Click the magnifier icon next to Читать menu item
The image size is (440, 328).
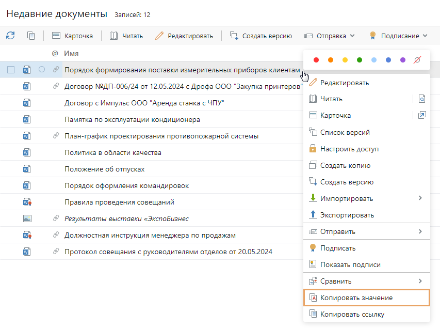click(422, 98)
